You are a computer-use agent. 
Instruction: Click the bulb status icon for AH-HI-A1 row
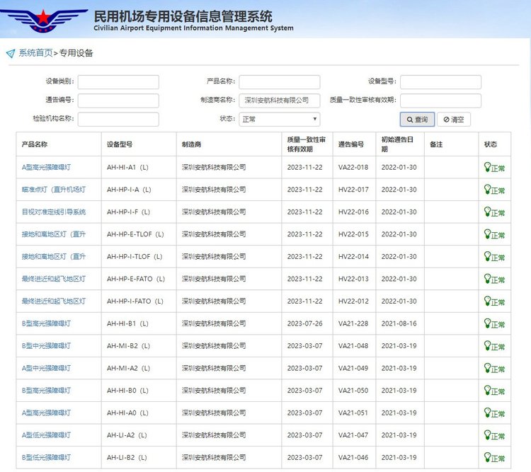click(x=487, y=167)
